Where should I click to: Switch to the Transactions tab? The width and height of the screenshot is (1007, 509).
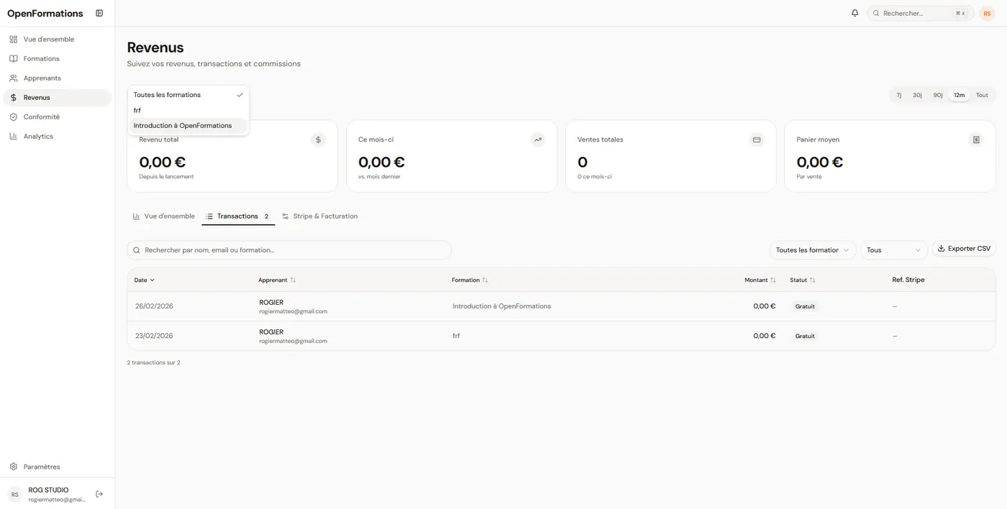click(x=238, y=216)
